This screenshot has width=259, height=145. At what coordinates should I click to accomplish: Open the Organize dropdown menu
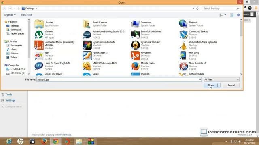(10, 15)
